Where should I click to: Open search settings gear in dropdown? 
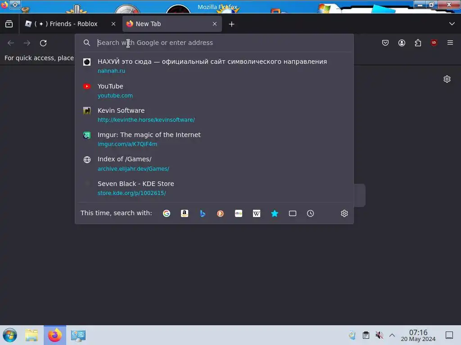[344, 213]
